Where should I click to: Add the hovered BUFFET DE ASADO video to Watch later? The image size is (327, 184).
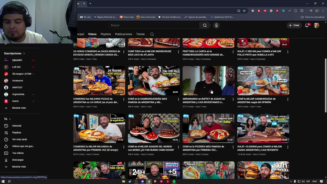[231, 70]
